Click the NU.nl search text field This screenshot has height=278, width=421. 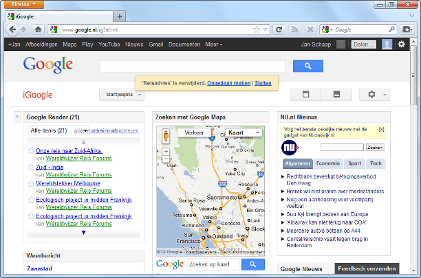pyautogui.click(x=342, y=148)
